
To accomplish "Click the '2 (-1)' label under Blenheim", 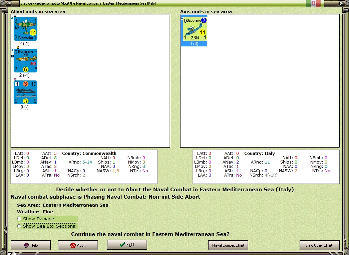I will point(24,44).
